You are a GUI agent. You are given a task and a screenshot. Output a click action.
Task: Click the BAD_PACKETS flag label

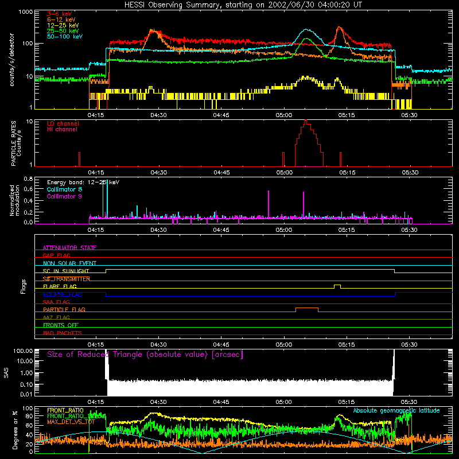[63, 333]
